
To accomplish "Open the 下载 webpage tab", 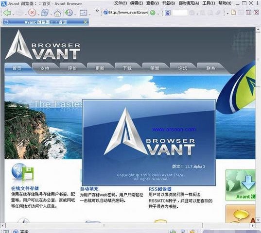I will tap(127, 68).
